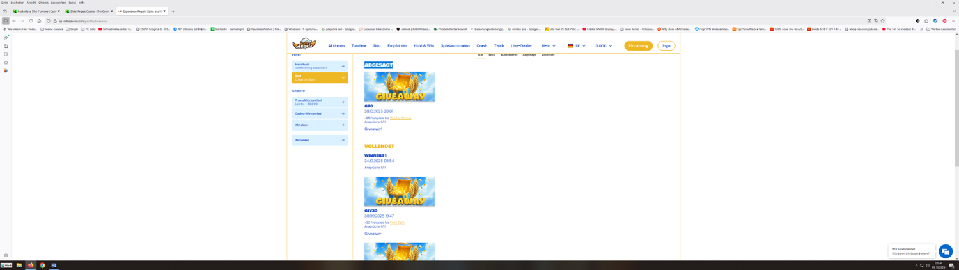959x270 pixels.
Task: Expand the Mehr navigation dropdown
Action: 549,46
